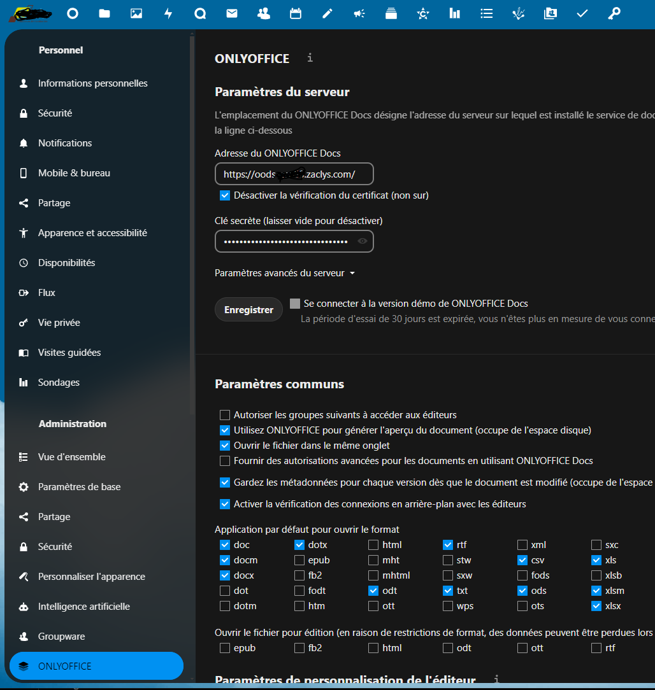Open the Files folder icon in top bar

coord(104,13)
